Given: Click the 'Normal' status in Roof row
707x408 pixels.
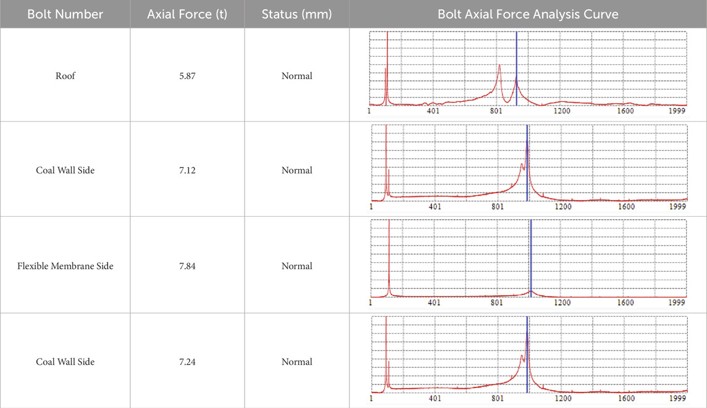Looking at the screenshot, I should click(296, 76).
